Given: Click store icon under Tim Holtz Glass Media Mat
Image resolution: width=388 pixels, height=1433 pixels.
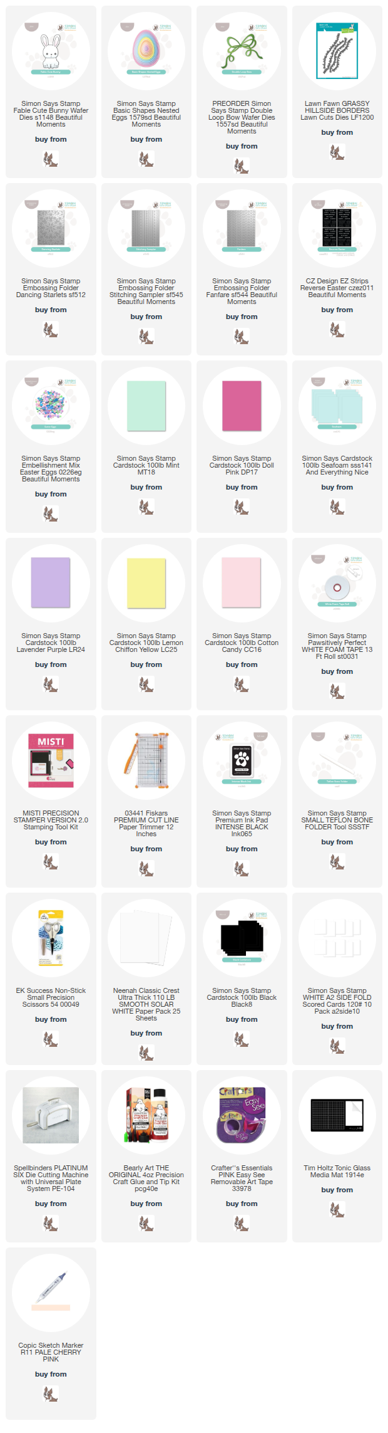Looking at the screenshot, I should click(337, 1209).
